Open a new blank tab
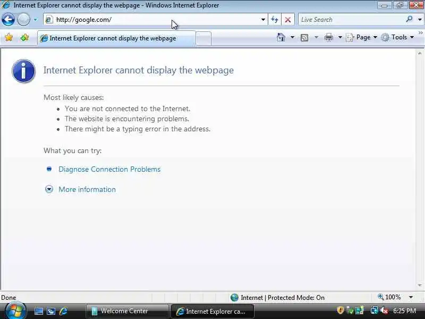Viewport: 425px width, 319px height. point(203,38)
